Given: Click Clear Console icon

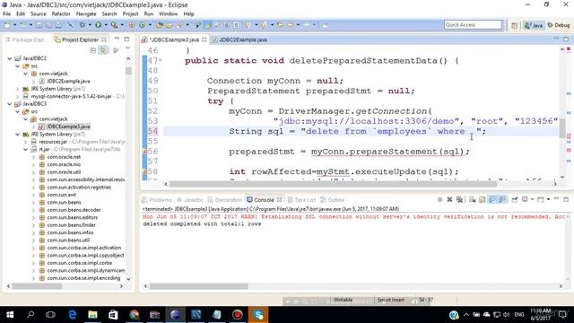Looking at the screenshot, I should [473, 199].
